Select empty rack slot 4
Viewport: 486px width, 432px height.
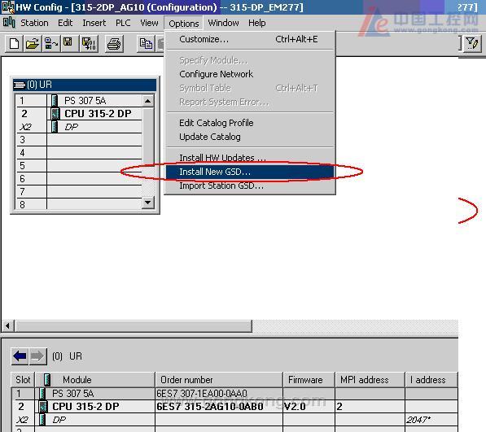[79, 153]
